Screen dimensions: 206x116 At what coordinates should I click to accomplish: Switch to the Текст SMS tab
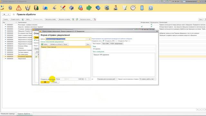click(x=106, y=44)
